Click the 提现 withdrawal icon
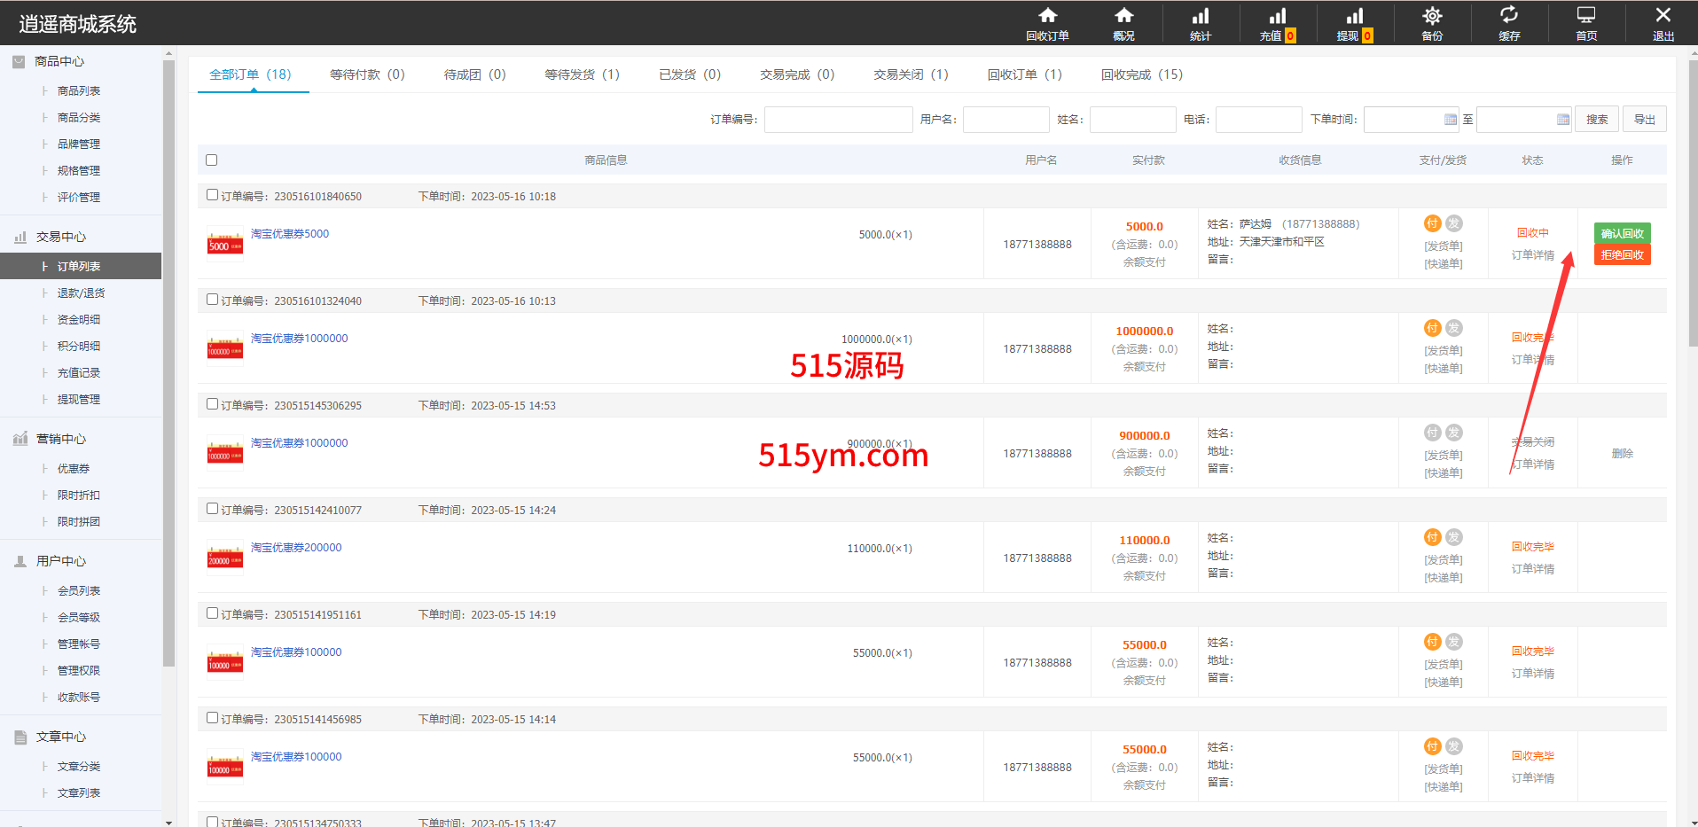This screenshot has height=827, width=1698. tap(1354, 16)
